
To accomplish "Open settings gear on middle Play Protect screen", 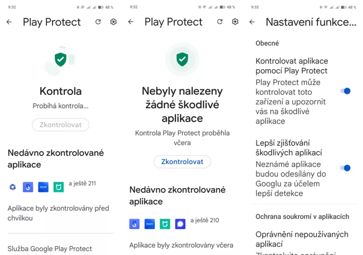I will click(x=235, y=22).
